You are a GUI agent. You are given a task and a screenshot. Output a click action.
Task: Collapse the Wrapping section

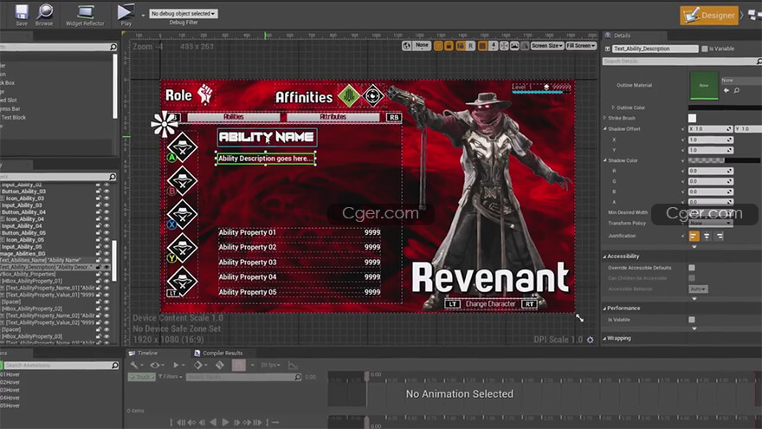pyautogui.click(x=604, y=339)
